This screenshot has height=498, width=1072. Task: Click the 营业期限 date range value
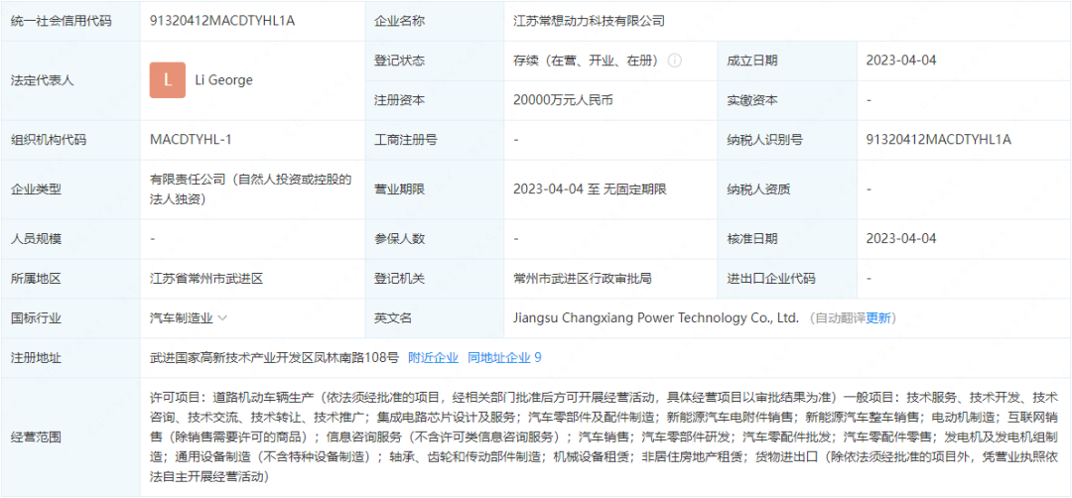pos(590,189)
